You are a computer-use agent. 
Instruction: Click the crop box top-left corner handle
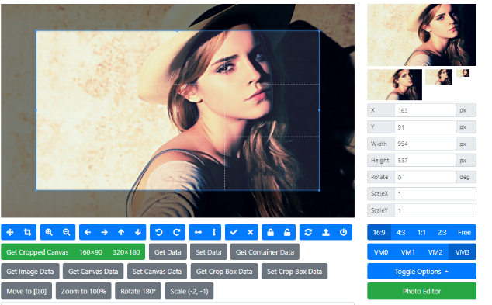coord(36,31)
